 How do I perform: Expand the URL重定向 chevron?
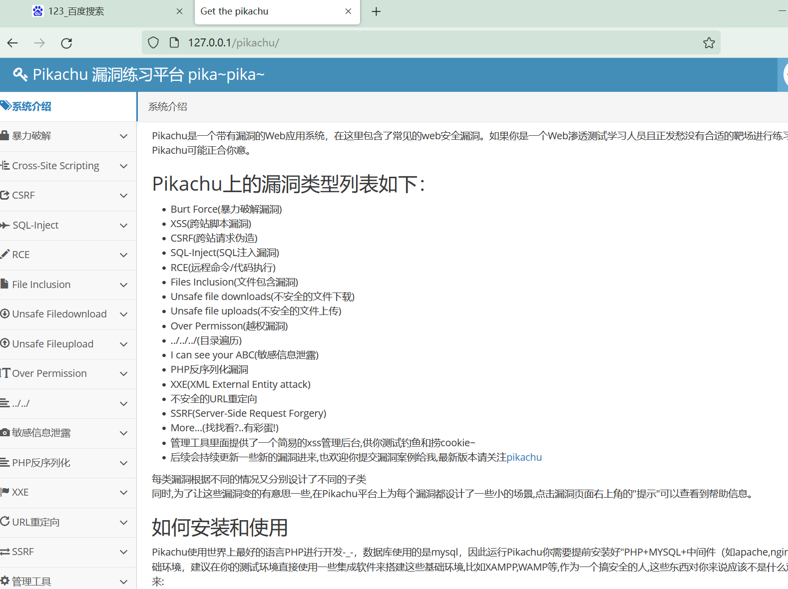[124, 523]
